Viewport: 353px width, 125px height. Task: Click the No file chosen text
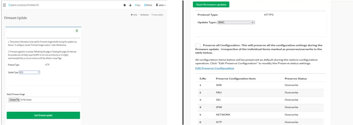coord(26,100)
